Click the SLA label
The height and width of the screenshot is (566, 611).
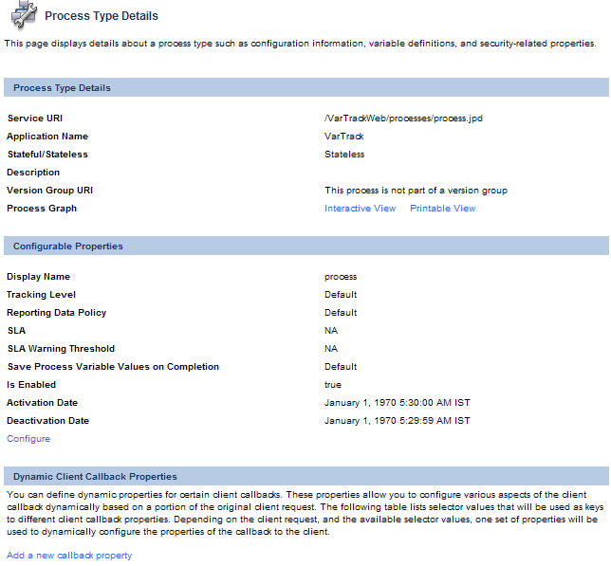pyautogui.click(x=16, y=331)
